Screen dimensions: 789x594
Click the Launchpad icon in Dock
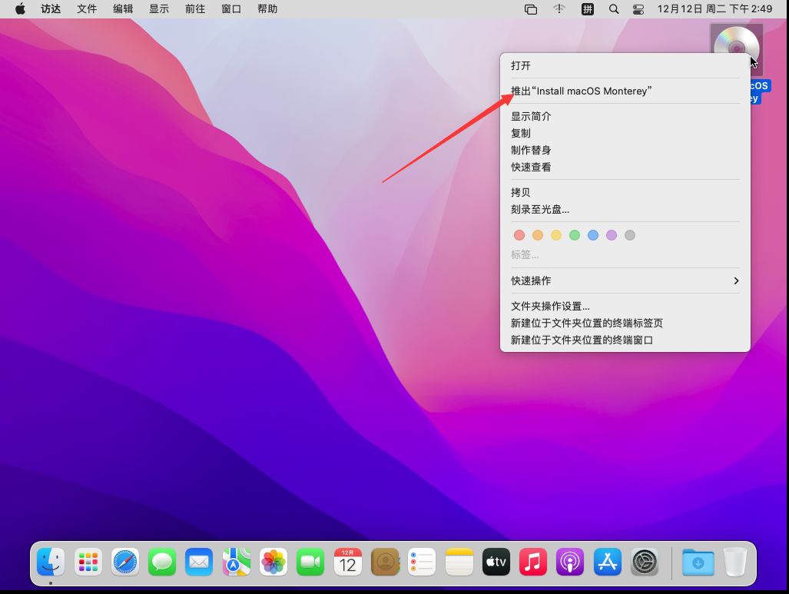click(88, 562)
